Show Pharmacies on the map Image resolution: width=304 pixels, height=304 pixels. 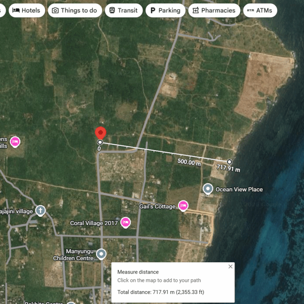coord(214,10)
